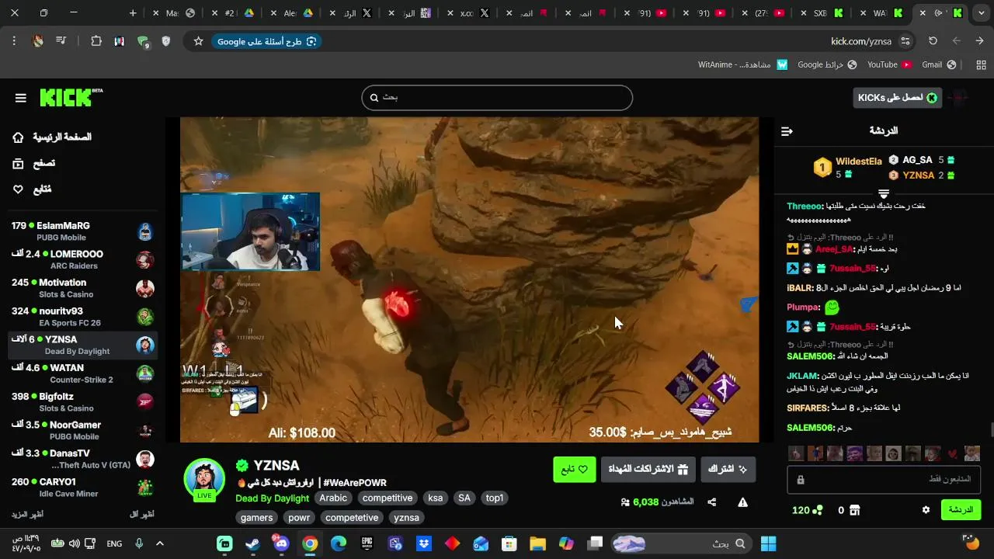The width and height of the screenshot is (994, 559).
Task: Open nouritv93 channel in sidebar
Action: [82, 317]
